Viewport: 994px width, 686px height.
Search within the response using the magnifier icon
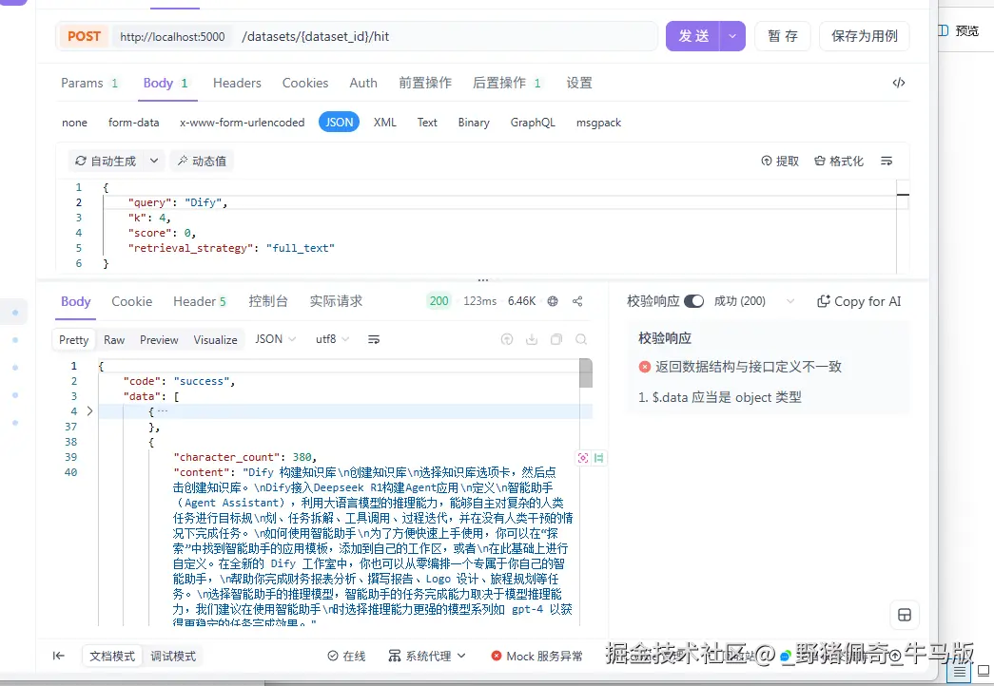(580, 339)
